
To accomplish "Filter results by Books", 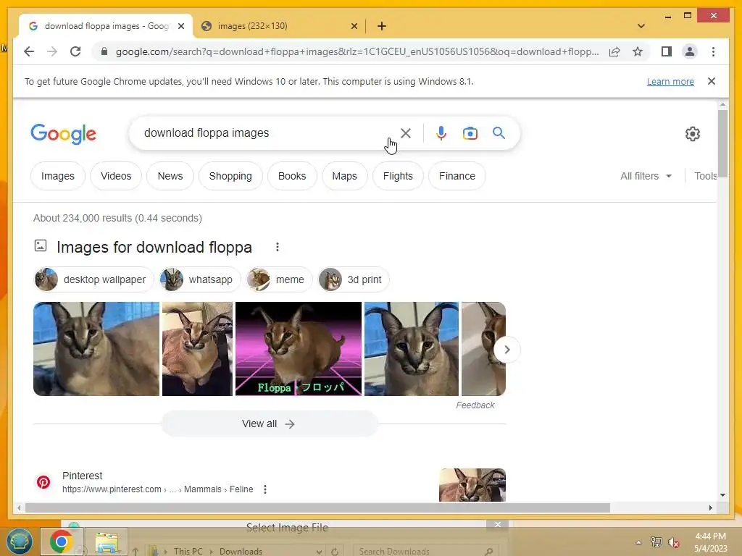I will coord(292,176).
